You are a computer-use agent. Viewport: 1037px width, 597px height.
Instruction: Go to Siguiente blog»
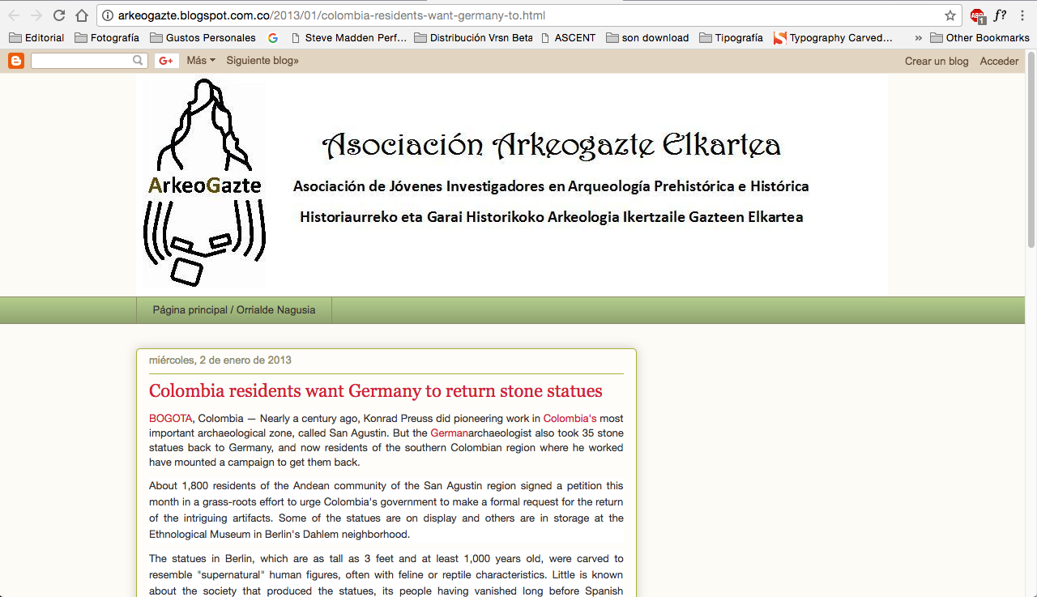[262, 61]
